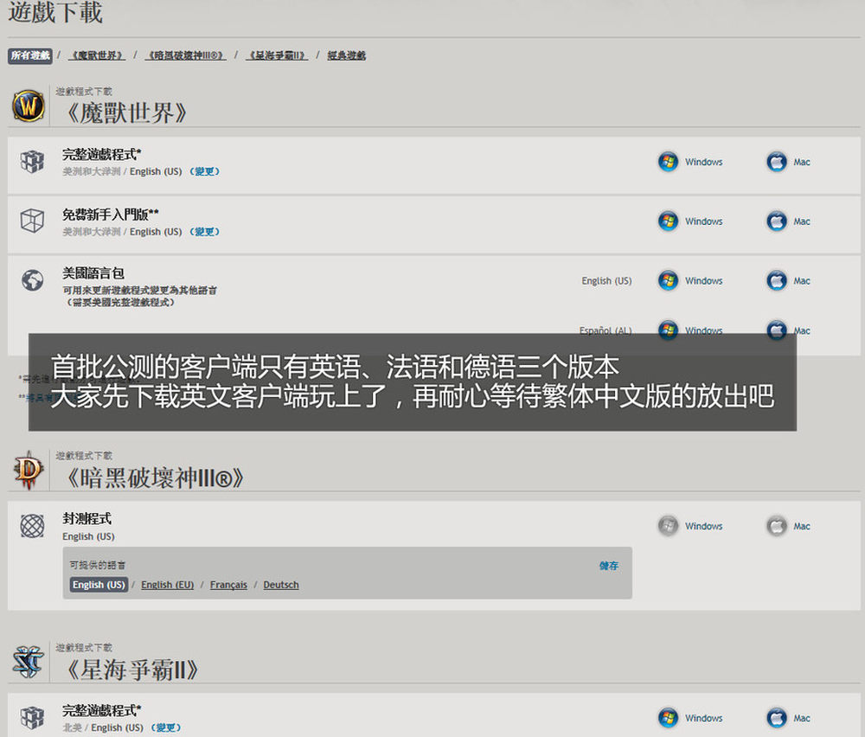The height and width of the screenshot is (737, 865).
Task: Choose Français as the Diablo III language
Action: 228,585
